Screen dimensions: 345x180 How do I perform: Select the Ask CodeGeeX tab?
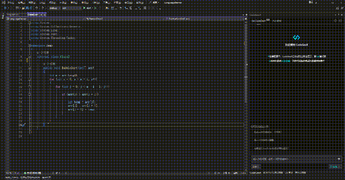259,21
